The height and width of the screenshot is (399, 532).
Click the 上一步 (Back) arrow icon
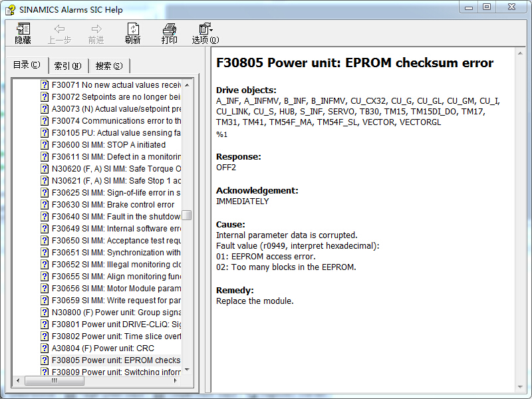pyautogui.click(x=60, y=29)
